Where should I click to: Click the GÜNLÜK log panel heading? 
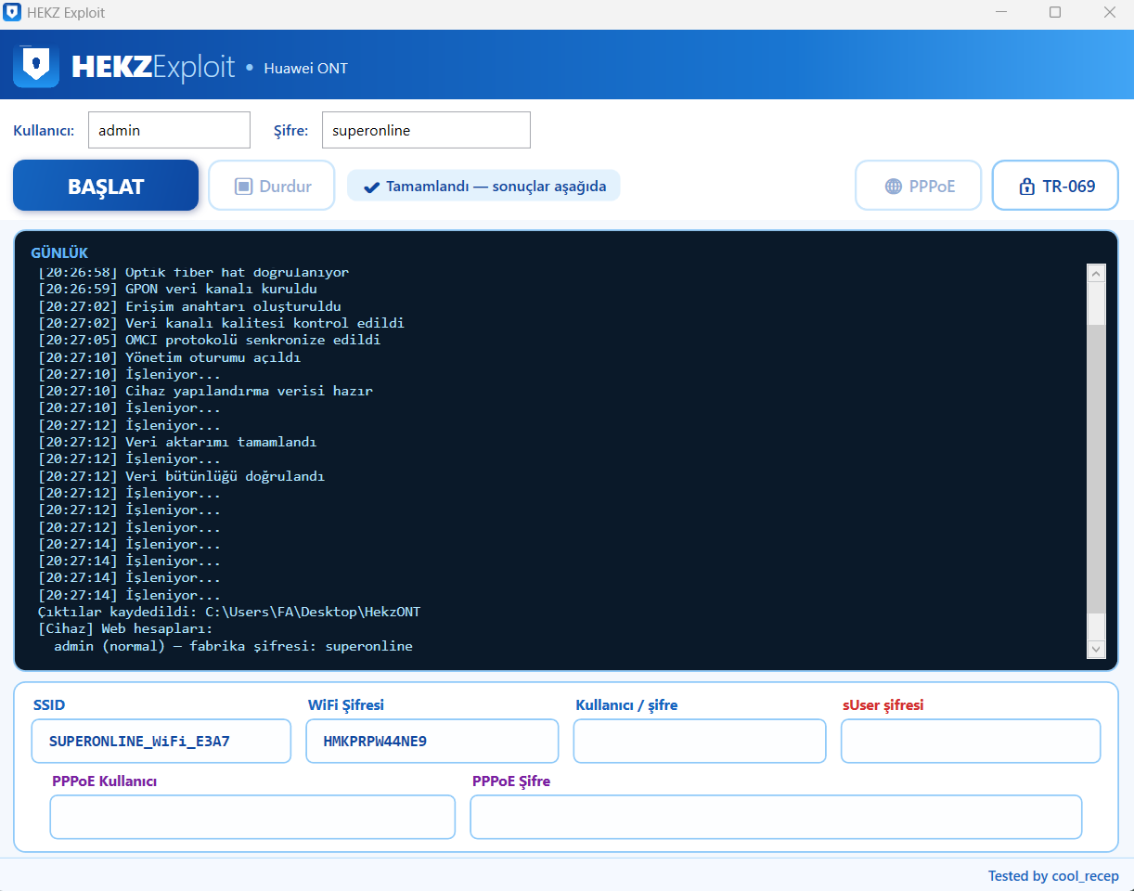(59, 252)
